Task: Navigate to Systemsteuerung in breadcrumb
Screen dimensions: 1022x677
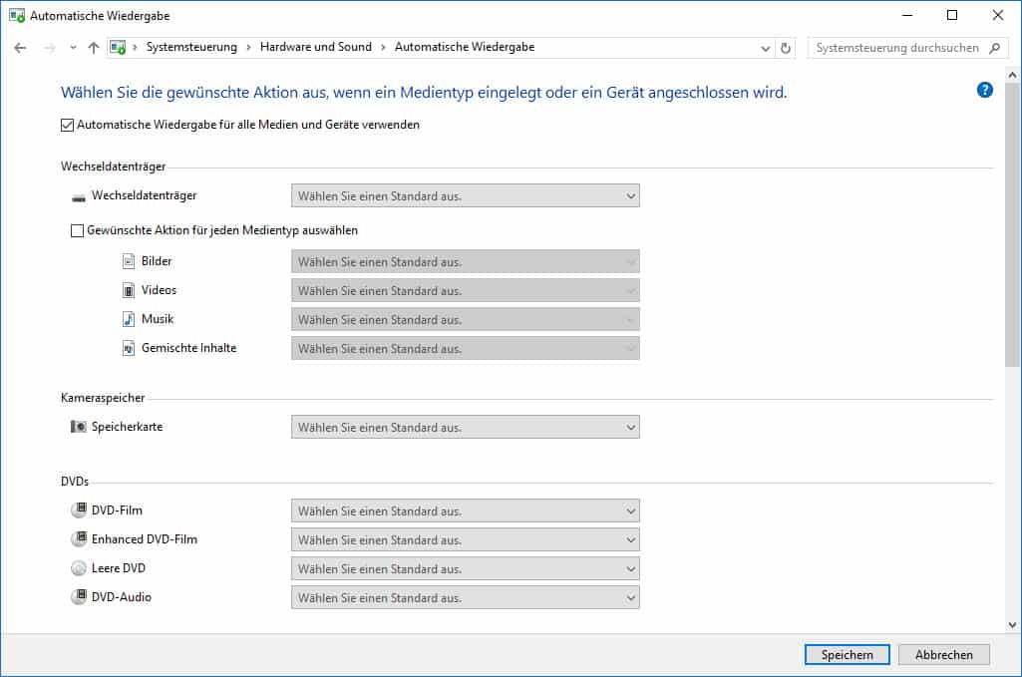Action: (x=191, y=47)
